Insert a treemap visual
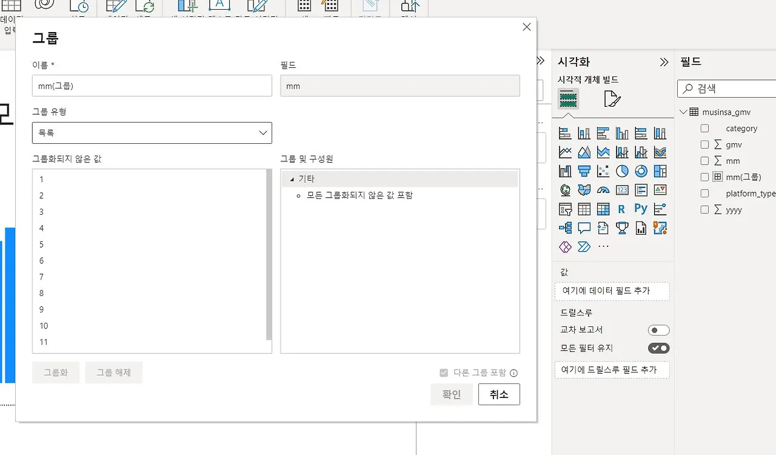 (x=660, y=171)
